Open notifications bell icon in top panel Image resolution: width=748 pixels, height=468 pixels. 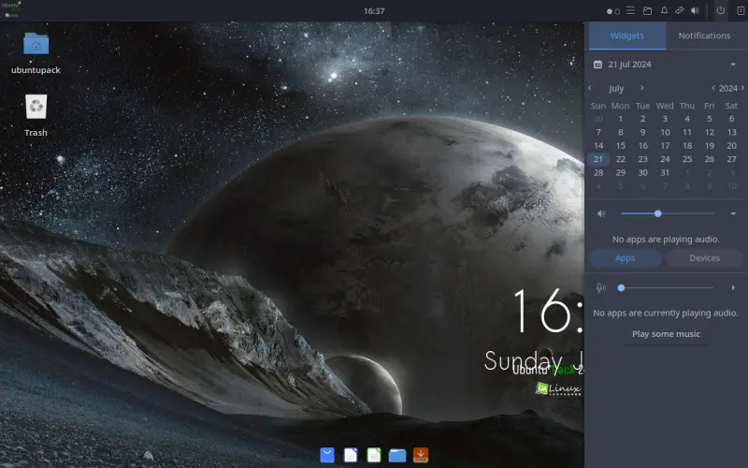(x=664, y=10)
